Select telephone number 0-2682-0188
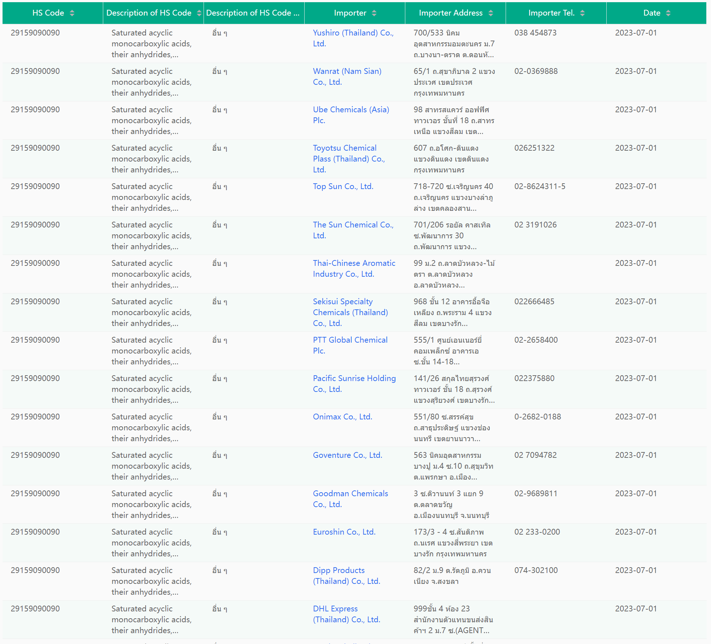Screen dimensions: 711x644 click(538, 417)
